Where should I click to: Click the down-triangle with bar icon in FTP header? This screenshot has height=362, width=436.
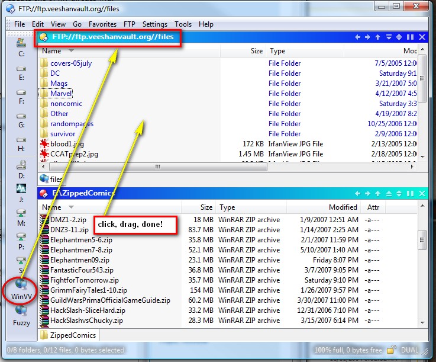(389, 37)
